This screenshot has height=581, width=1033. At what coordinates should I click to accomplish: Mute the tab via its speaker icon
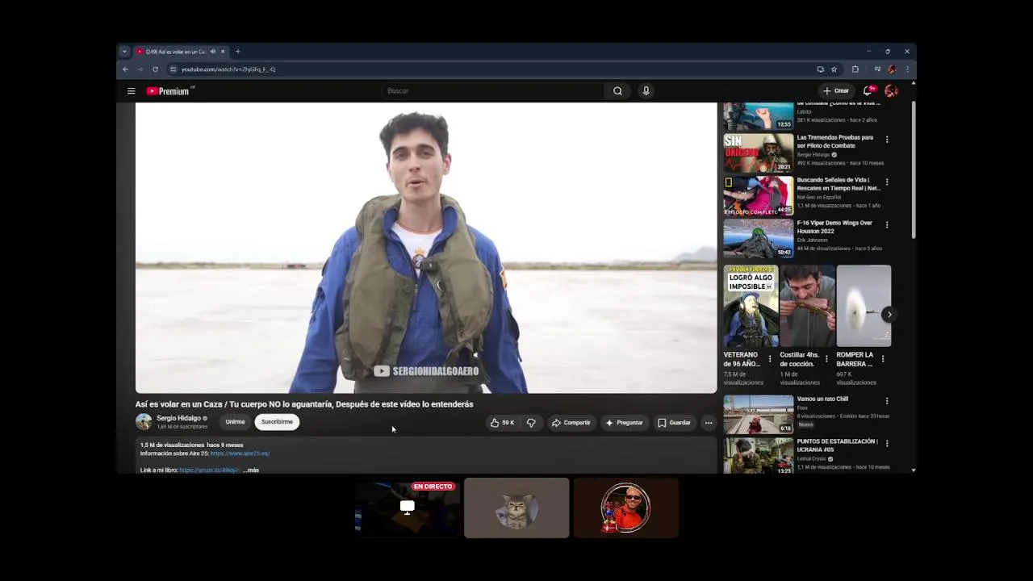(213, 52)
